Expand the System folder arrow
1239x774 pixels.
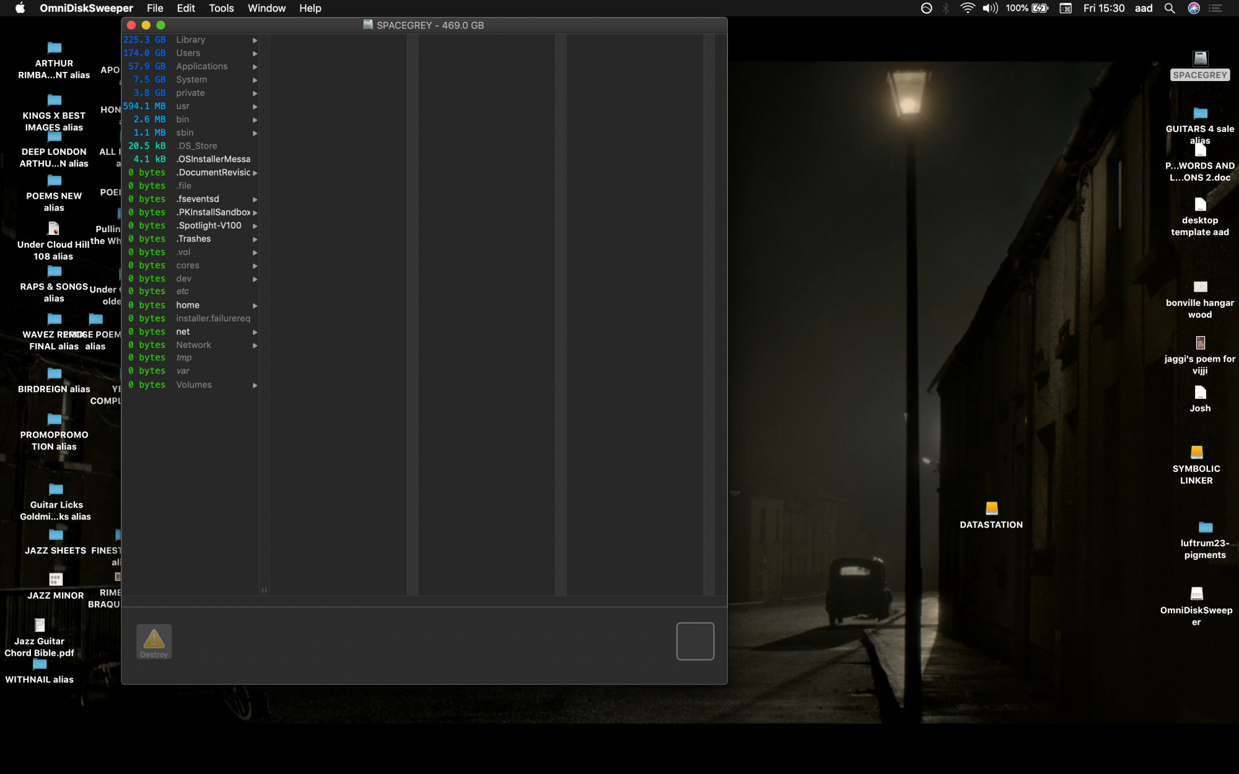pos(255,80)
